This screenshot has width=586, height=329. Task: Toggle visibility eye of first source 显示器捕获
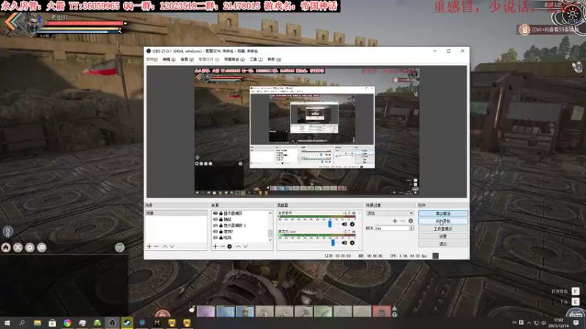tap(215, 213)
